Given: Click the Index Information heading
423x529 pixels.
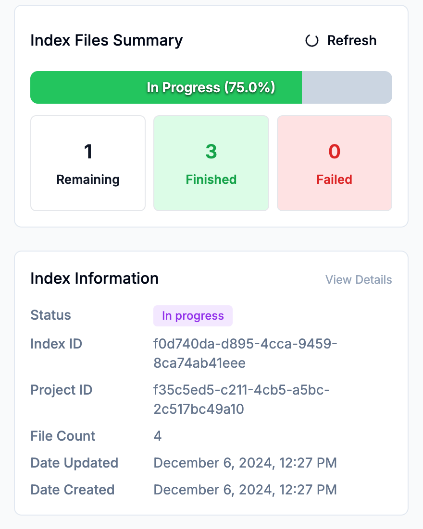Looking at the screenshot, I should [x=94, y=278].
